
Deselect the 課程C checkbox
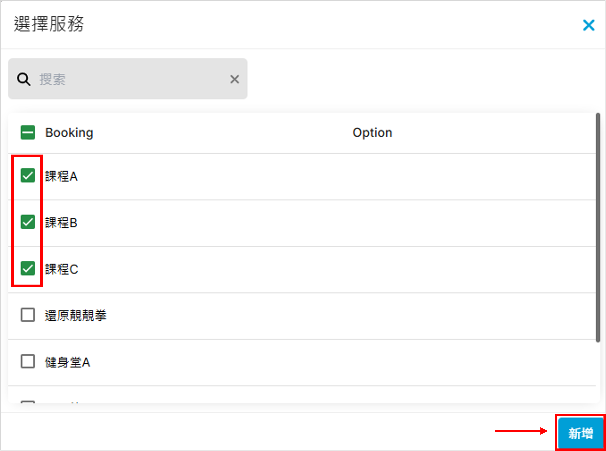pyautogui.click(x=28, y=268)
